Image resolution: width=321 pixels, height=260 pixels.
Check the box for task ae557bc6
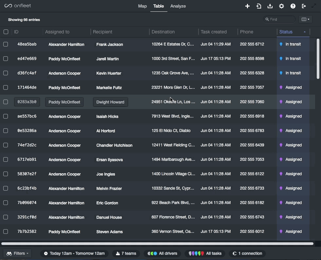[x=6, y=116]
